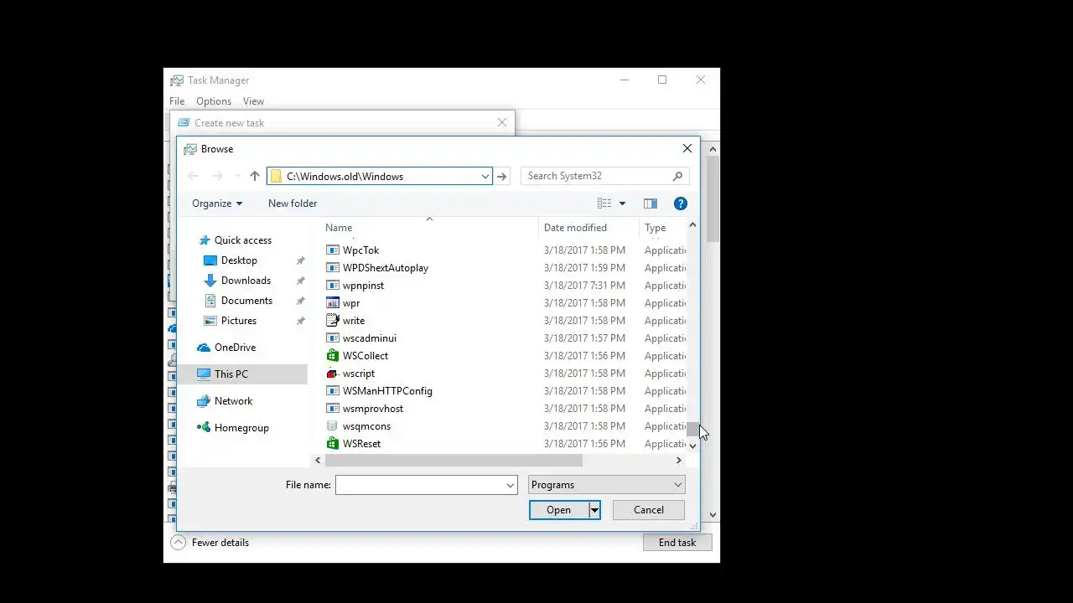
Task: Click the address path C:\Windows.old\Windows
Action: [345, 177]
